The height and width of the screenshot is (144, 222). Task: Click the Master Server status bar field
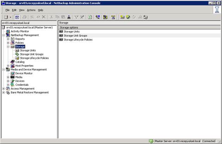coord(178,141)
